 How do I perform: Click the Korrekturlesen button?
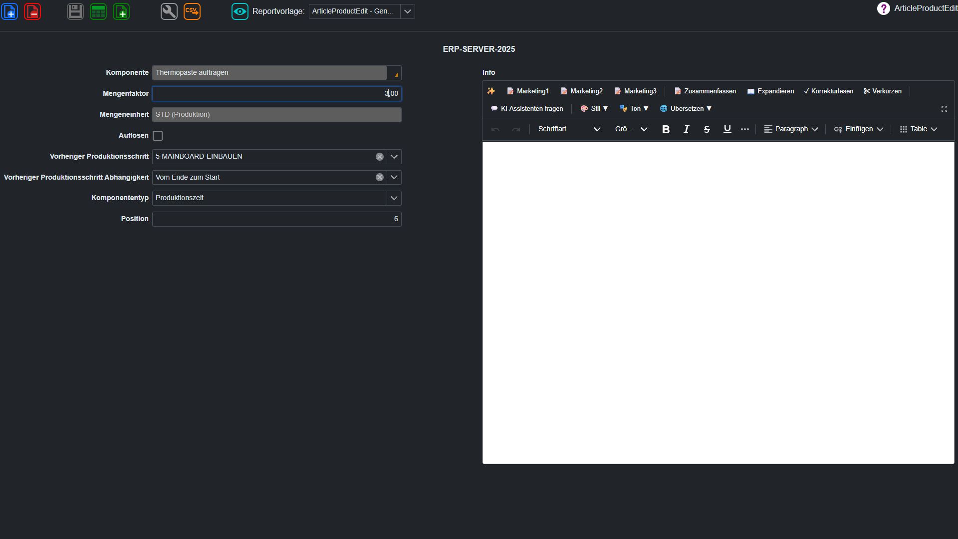click(x=829, y=91)
